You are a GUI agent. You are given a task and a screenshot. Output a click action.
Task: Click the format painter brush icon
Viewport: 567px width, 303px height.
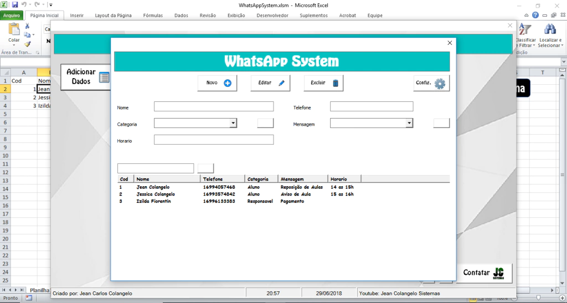[x=28, y=44]
